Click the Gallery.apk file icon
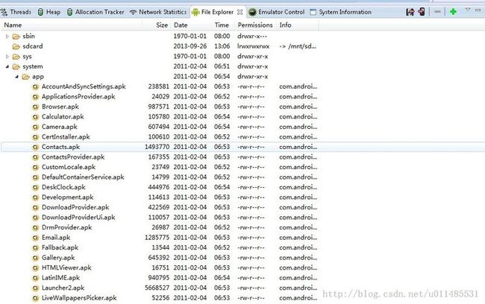 click(36, 258)
